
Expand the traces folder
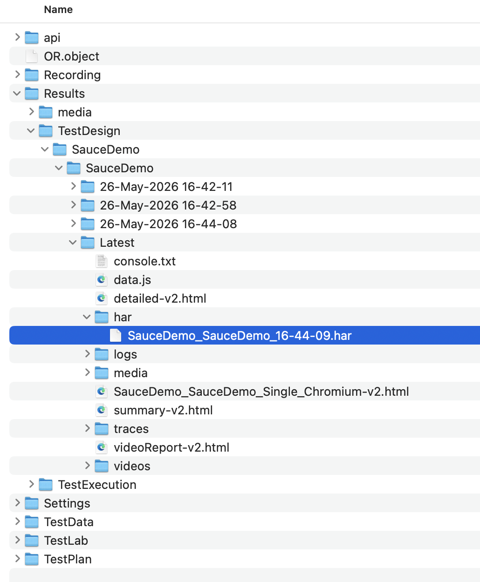[x=87, y=428]
